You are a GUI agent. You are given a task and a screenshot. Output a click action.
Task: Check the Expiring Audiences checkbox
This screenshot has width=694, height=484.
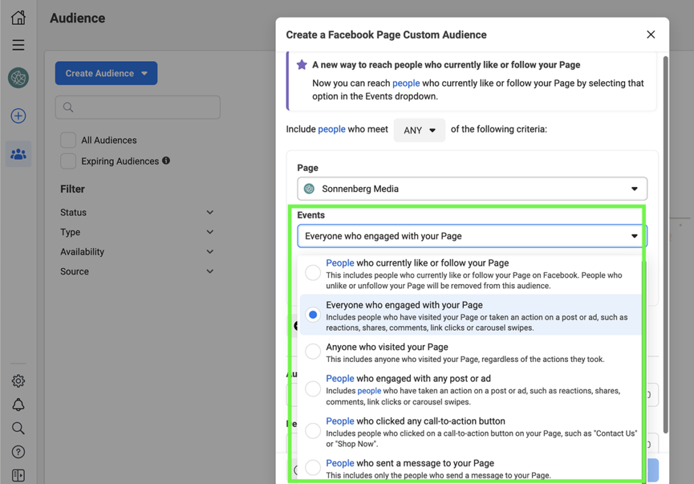coord(68,161)
